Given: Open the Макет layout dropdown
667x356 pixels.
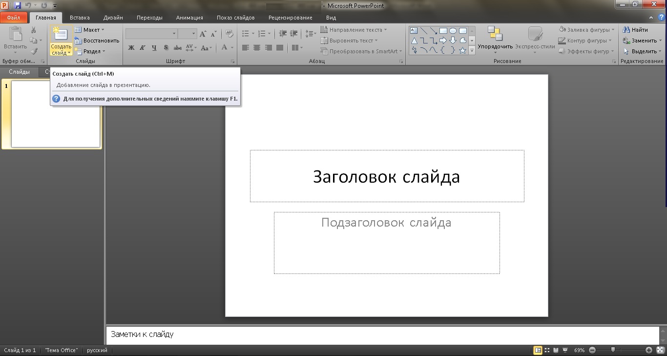Looking at the screenshot, I should point(90,30).
